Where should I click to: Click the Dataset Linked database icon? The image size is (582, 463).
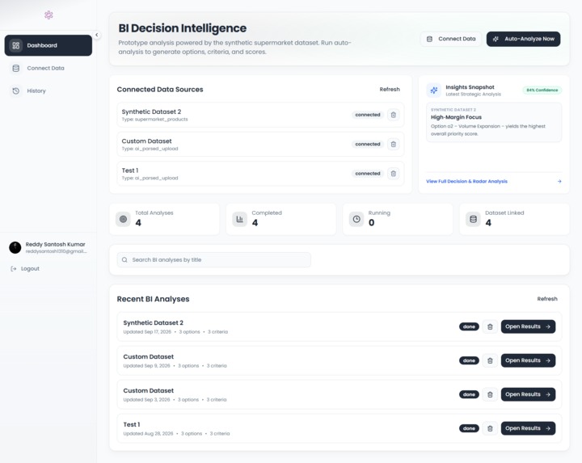point(473,219)
